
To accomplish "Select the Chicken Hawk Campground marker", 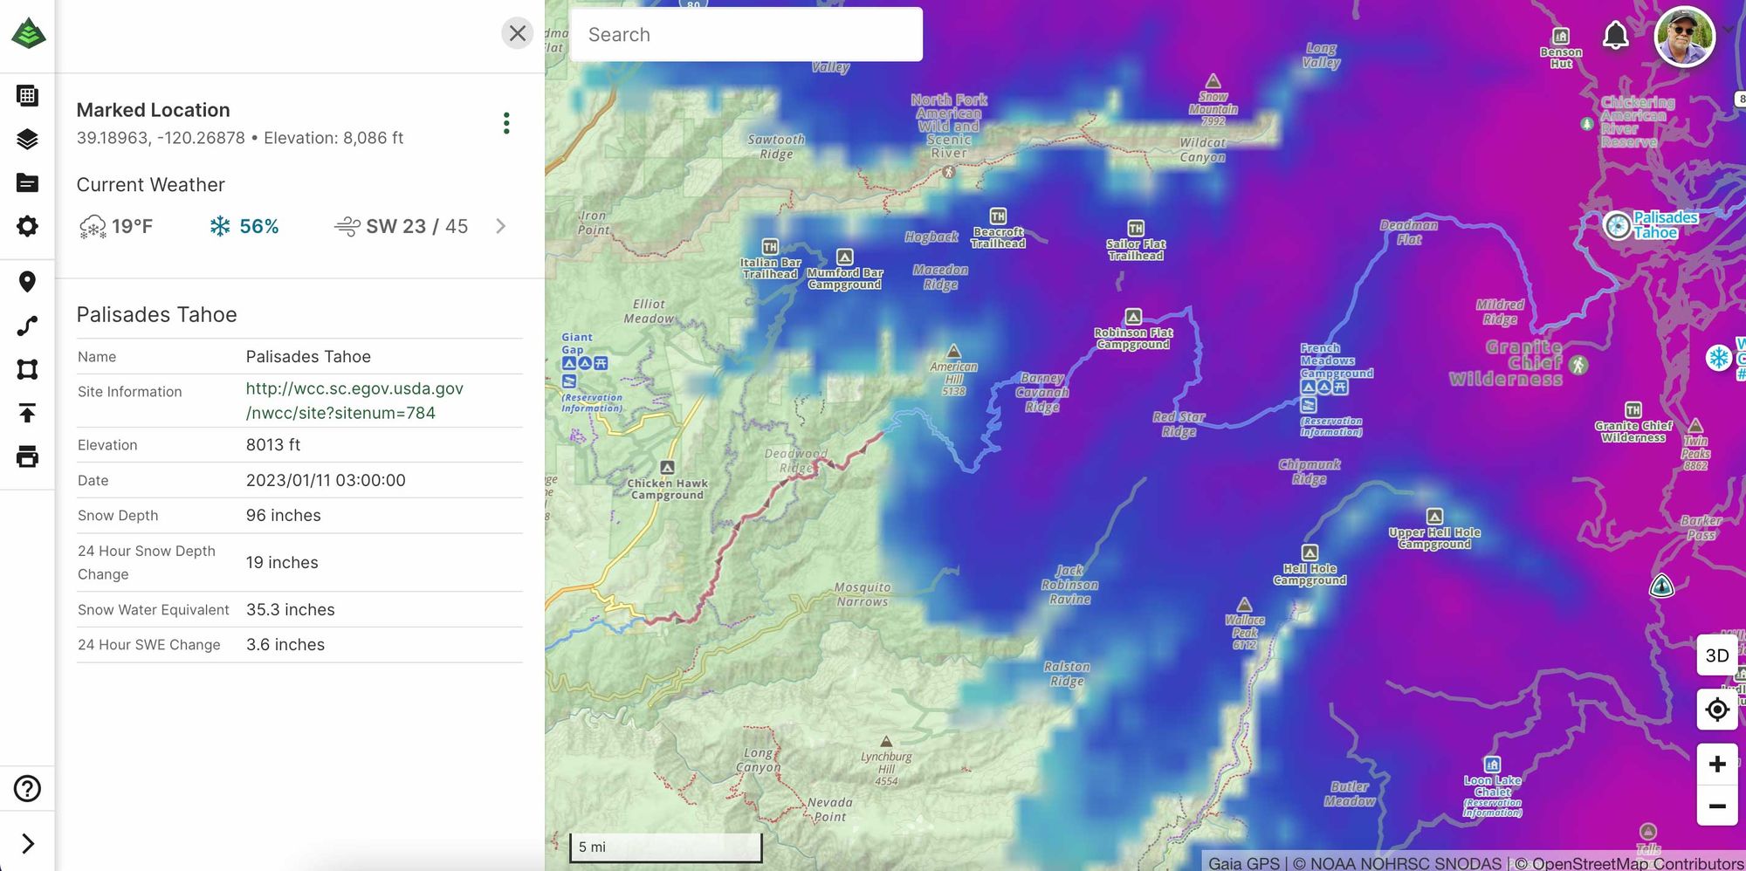I will [x=667, y=468].
